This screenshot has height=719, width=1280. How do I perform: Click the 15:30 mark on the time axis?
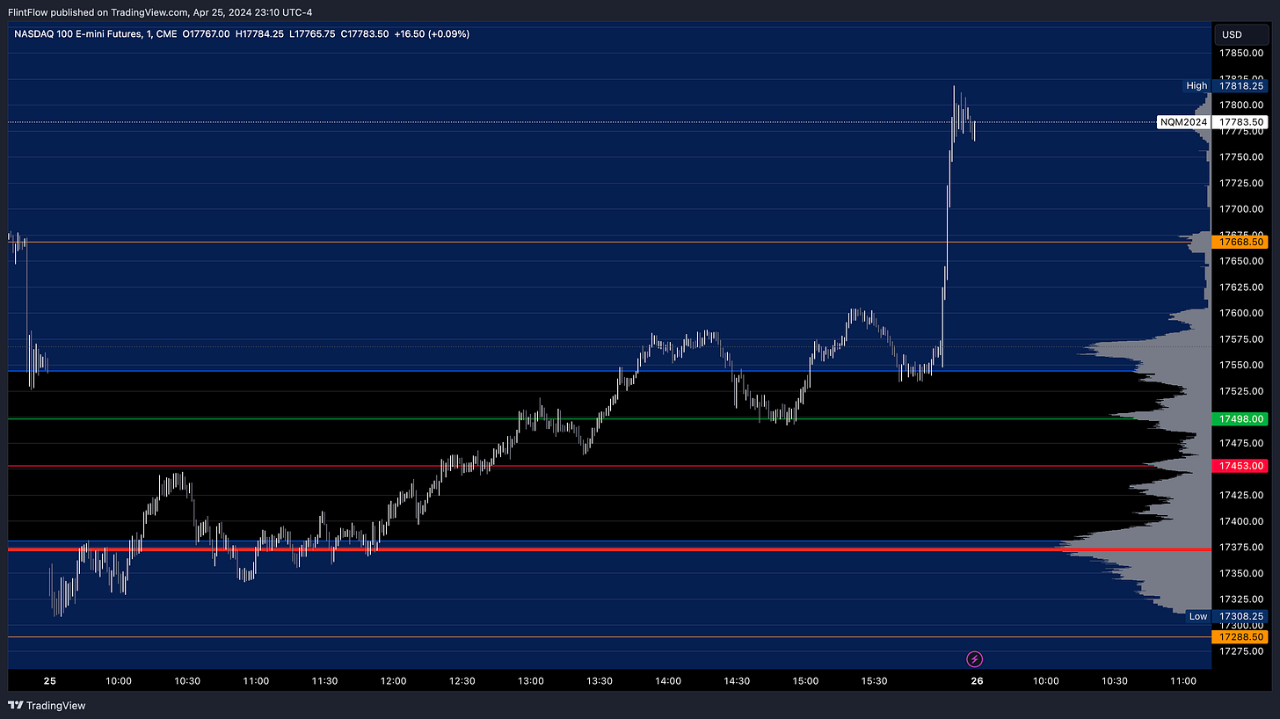pyautogui.click(x=874, y=681)
